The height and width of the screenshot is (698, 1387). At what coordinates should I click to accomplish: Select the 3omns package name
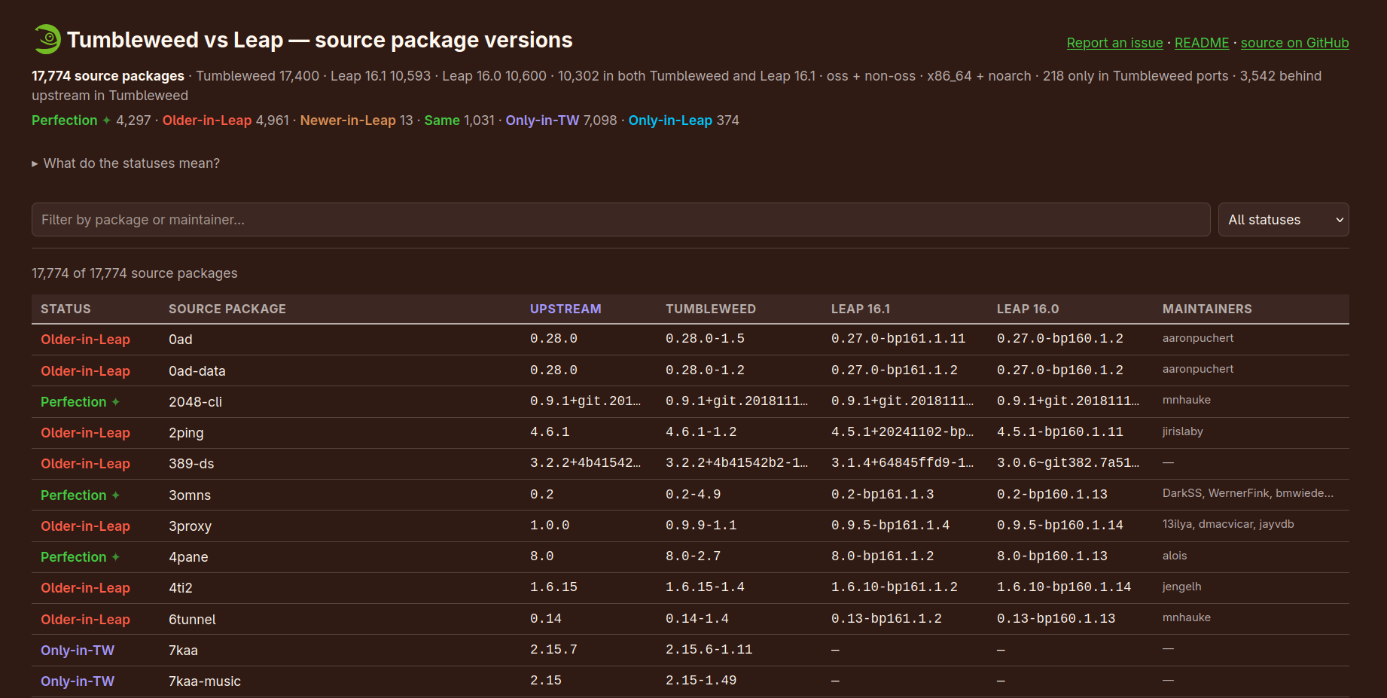pyautogui.click(x=190, y=495)
